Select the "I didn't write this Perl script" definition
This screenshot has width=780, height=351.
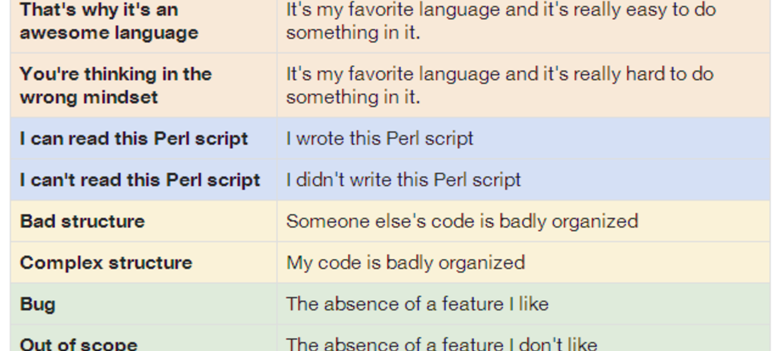click(x=403, y=180)
